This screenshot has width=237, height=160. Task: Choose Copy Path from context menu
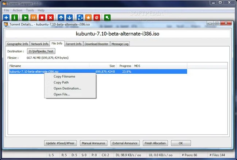click(x=61, y=82)
